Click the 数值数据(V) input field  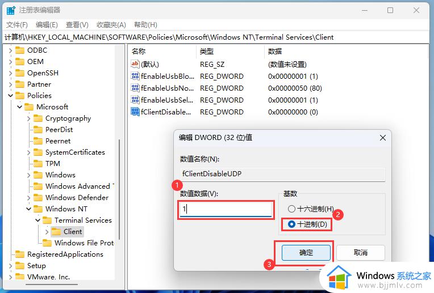tap(226, 209)
